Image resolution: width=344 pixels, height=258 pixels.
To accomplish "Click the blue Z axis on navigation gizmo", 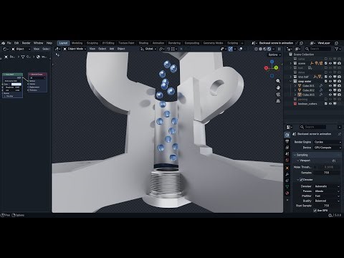I will 272,62.
